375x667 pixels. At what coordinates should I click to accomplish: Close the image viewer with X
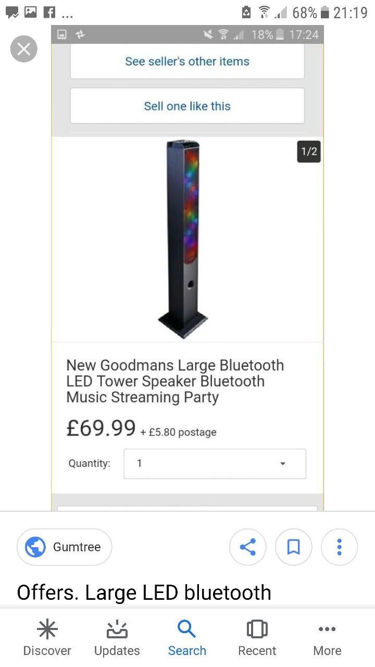coord(24,49)
